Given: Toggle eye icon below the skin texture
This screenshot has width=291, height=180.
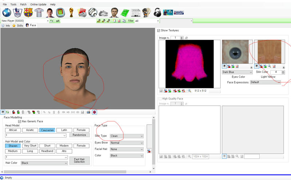Looking at the screenshot, I should (x=256, y=66).
